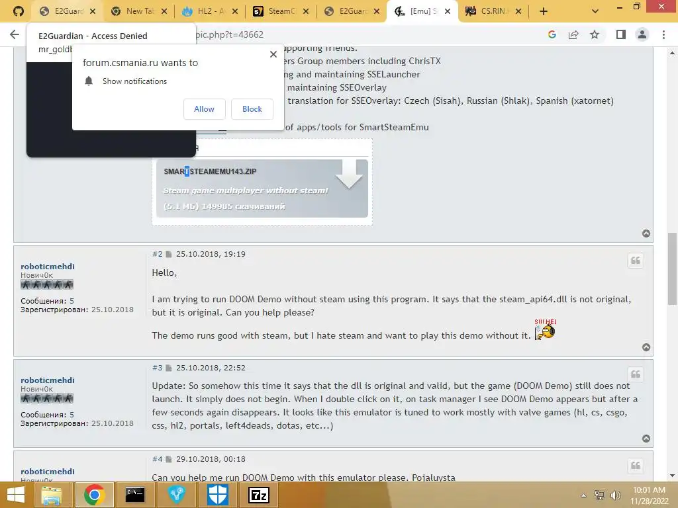Click the S!!! HELP emoticon in post #2

click(546, 329)
